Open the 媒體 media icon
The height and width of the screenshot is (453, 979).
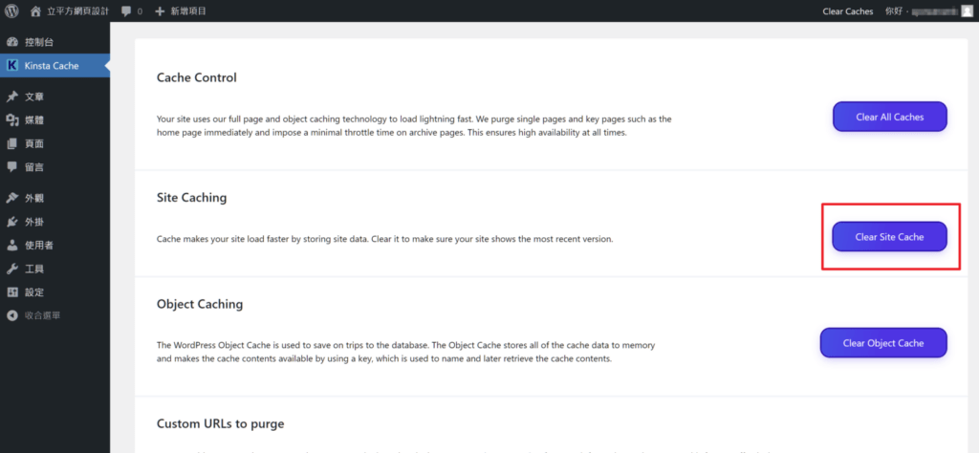click(x=11, y=120)
